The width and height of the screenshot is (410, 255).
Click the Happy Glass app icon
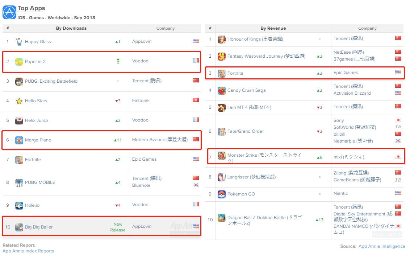coord(19,41)
